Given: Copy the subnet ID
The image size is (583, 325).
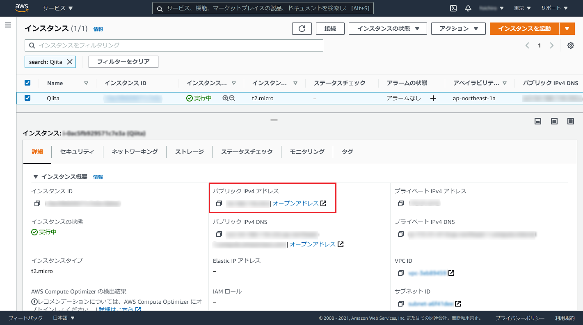Looking at the screenshot, I should [401, 304].
